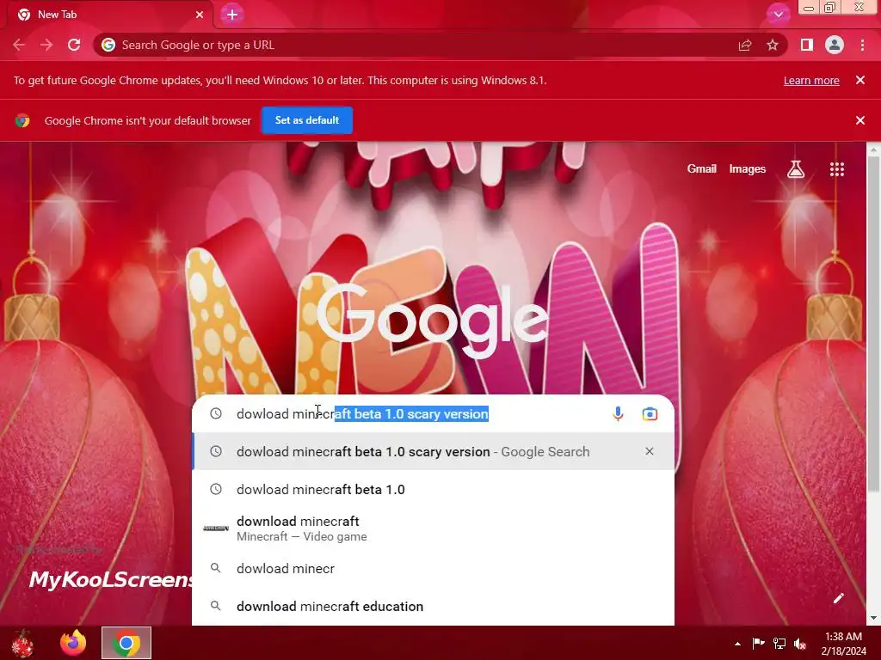881x660 pixels.
Task: Open Images link
Action: pos(748,169)
